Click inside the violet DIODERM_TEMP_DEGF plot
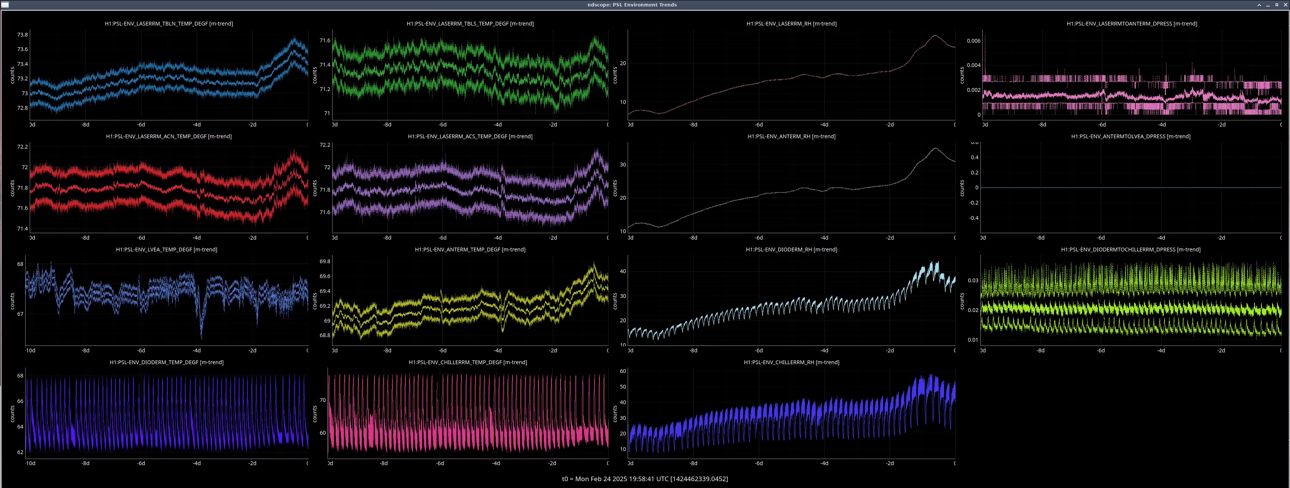The height and width of the screenshot is (488, 1290). point(166,413)
